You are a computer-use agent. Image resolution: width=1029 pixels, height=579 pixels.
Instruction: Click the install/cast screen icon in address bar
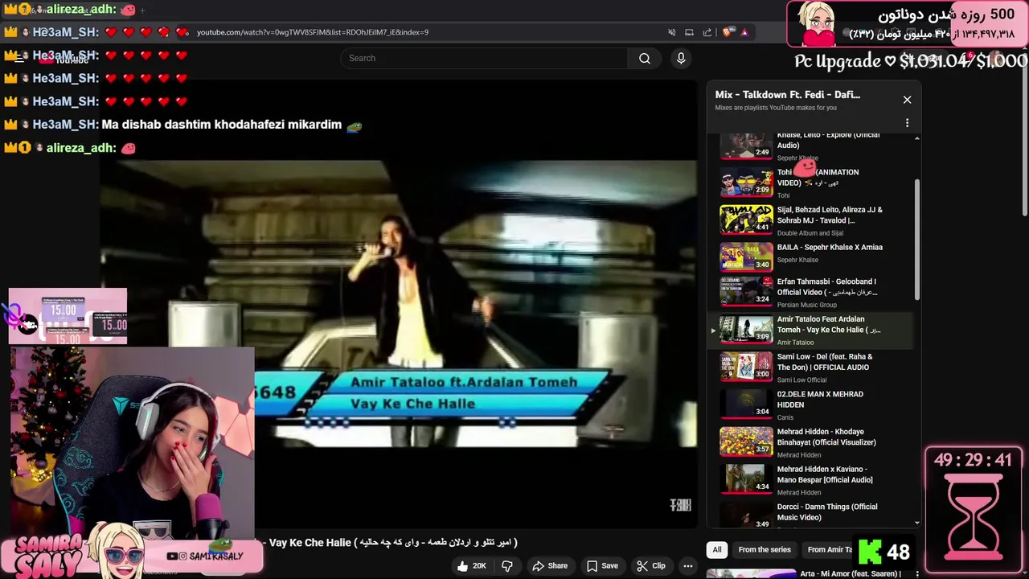[689, 32]
